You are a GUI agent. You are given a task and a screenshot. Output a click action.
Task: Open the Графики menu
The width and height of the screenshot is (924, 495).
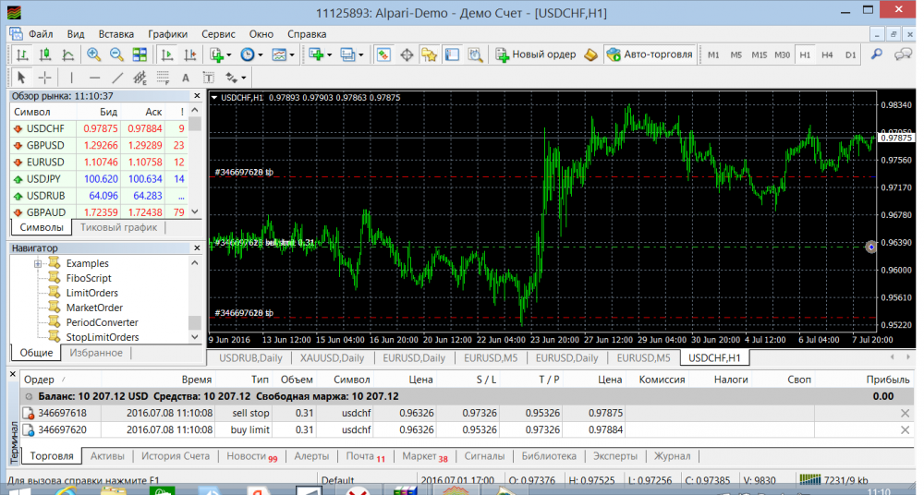click(x=167, y=34)
